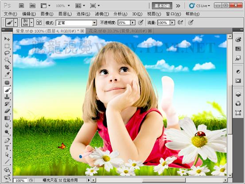Select the 3D Object Rotate tool
Image resolution: width=245 pixels, height=184 pixels.
coord(7,170)
